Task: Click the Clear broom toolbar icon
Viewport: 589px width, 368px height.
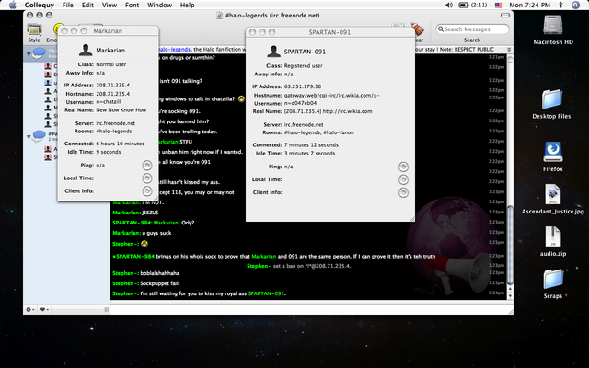Action: point(417,29)
